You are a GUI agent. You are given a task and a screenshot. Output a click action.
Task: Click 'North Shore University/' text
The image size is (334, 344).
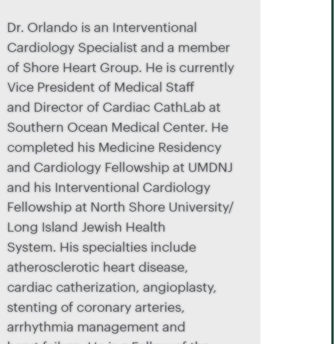tap(162, 208)
